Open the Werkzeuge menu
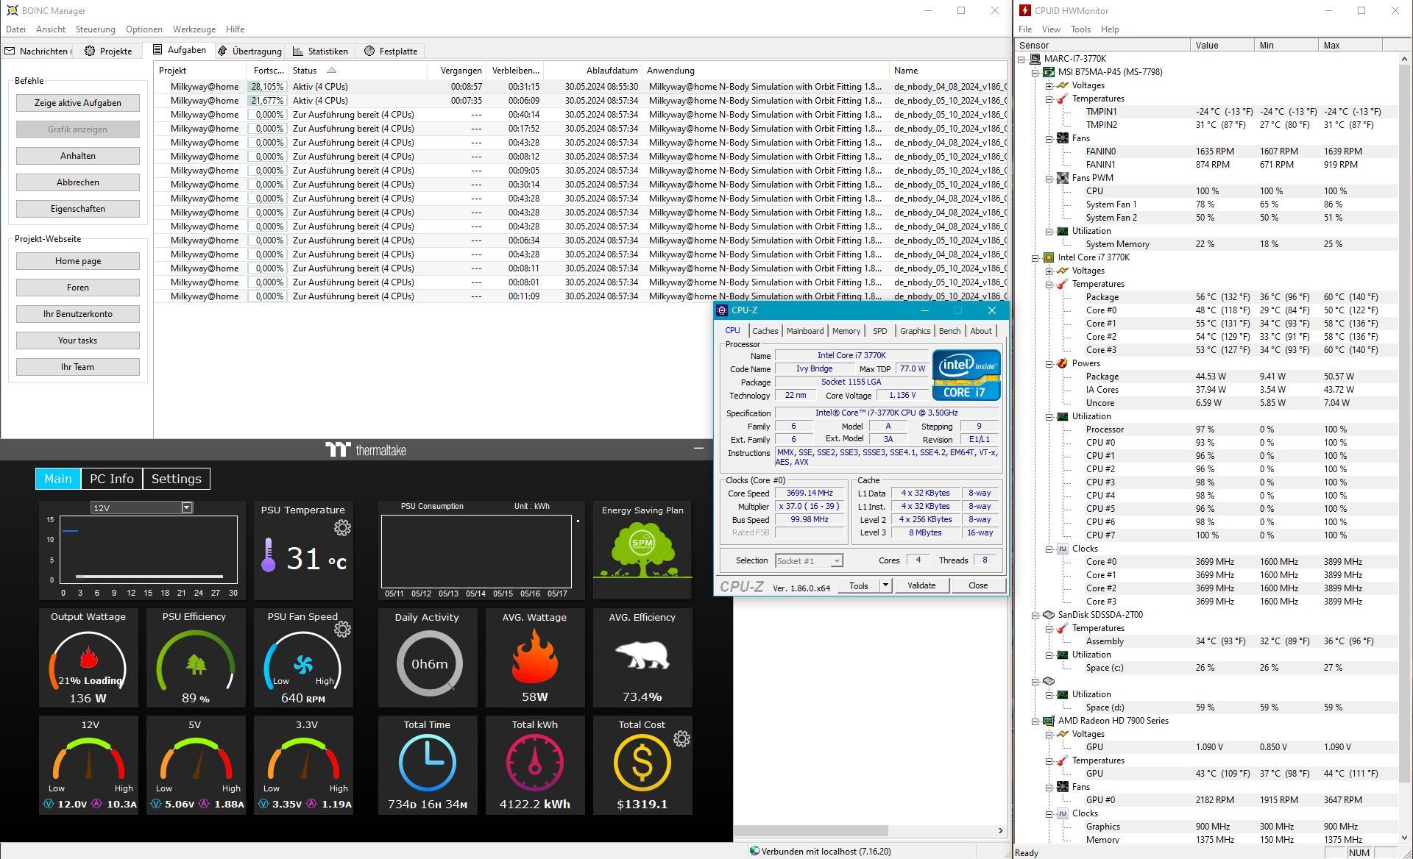This screenshot has height=859, width=1413. pyautogui.click(x=194, y=29)
